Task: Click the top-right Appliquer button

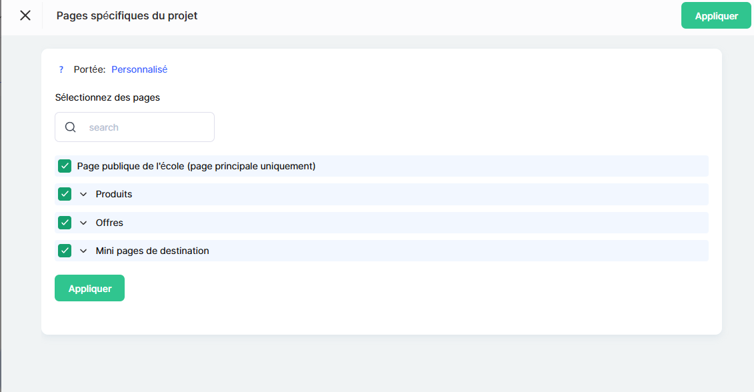Action: pos(716,16)
